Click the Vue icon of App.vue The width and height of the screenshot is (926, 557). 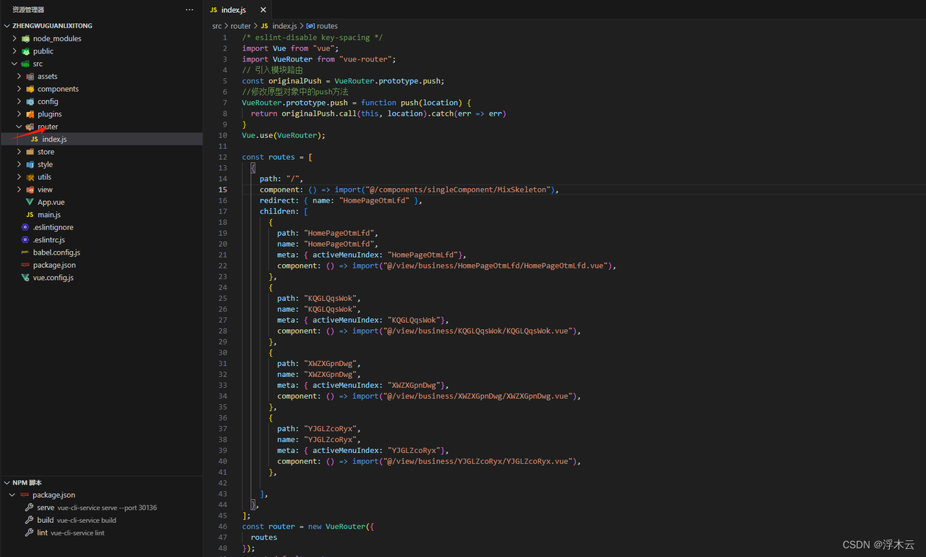click(x=30, y=203)
